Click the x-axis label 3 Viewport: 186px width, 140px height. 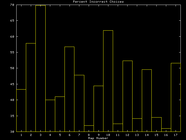pyautogui.click(x=41, y=135)
